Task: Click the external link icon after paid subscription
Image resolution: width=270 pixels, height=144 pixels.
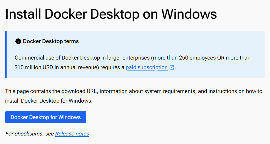Action: (x=172, y=67)
